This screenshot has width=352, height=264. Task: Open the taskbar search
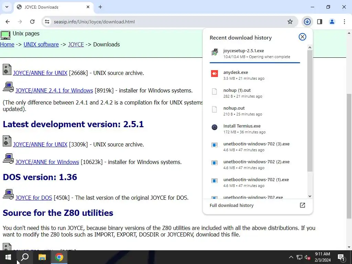click(x=25, y=257)
